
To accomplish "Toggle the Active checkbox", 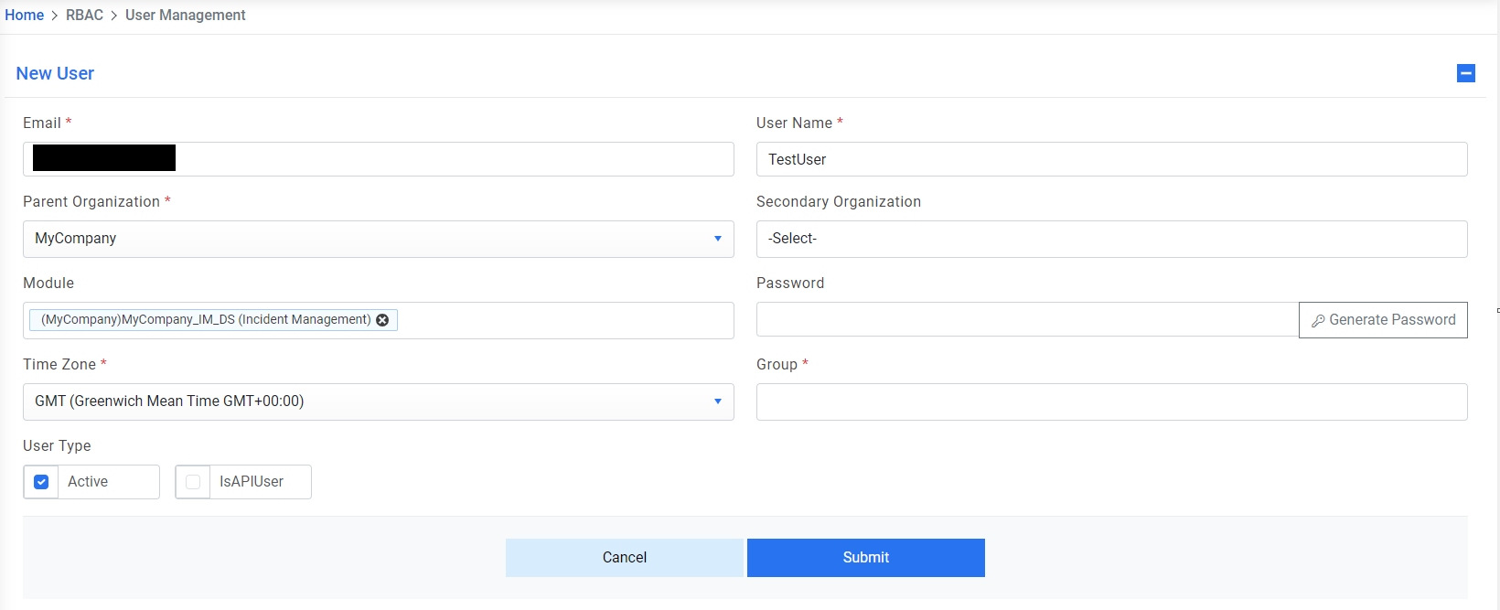I will (x=41, y=482).
